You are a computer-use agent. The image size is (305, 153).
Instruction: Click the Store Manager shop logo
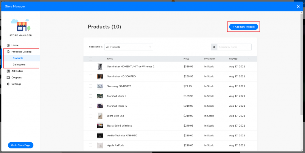[x=21, y=25]
